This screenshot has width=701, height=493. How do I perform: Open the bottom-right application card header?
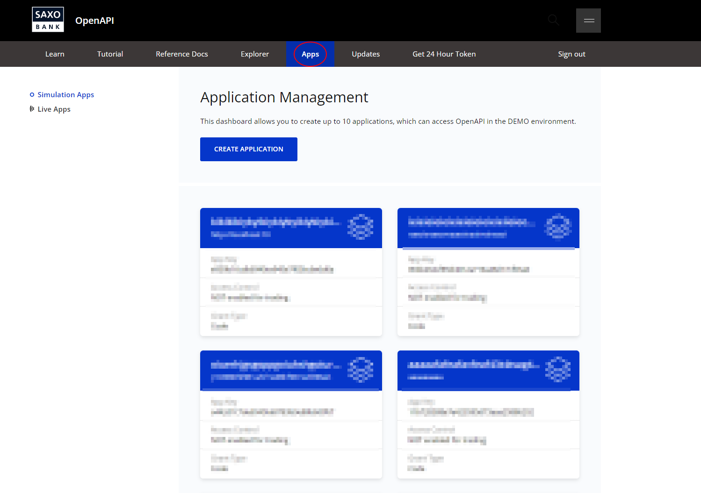tap(488, 371)
